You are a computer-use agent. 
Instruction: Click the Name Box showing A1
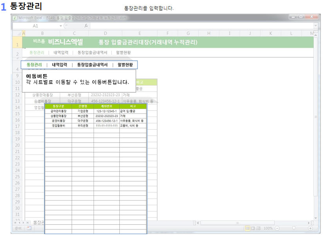(x=35, y=26)
